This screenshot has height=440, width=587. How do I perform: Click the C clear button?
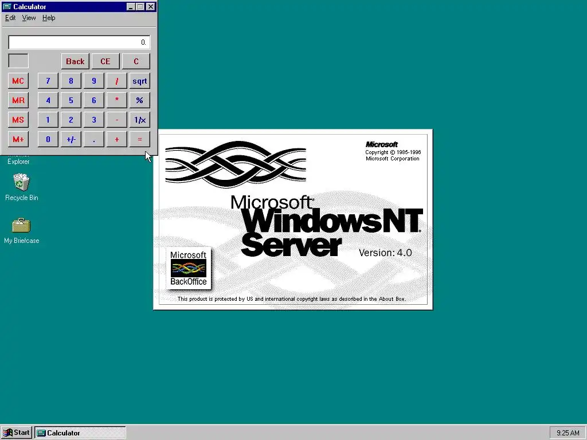tap(136, 61)
